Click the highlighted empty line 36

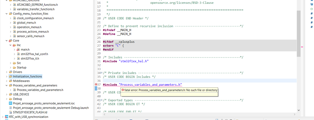click(200, 81)
